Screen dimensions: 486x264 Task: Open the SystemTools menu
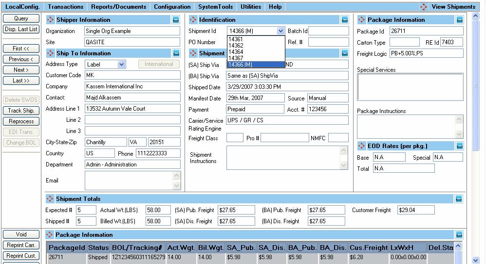(x=215, y=7)
